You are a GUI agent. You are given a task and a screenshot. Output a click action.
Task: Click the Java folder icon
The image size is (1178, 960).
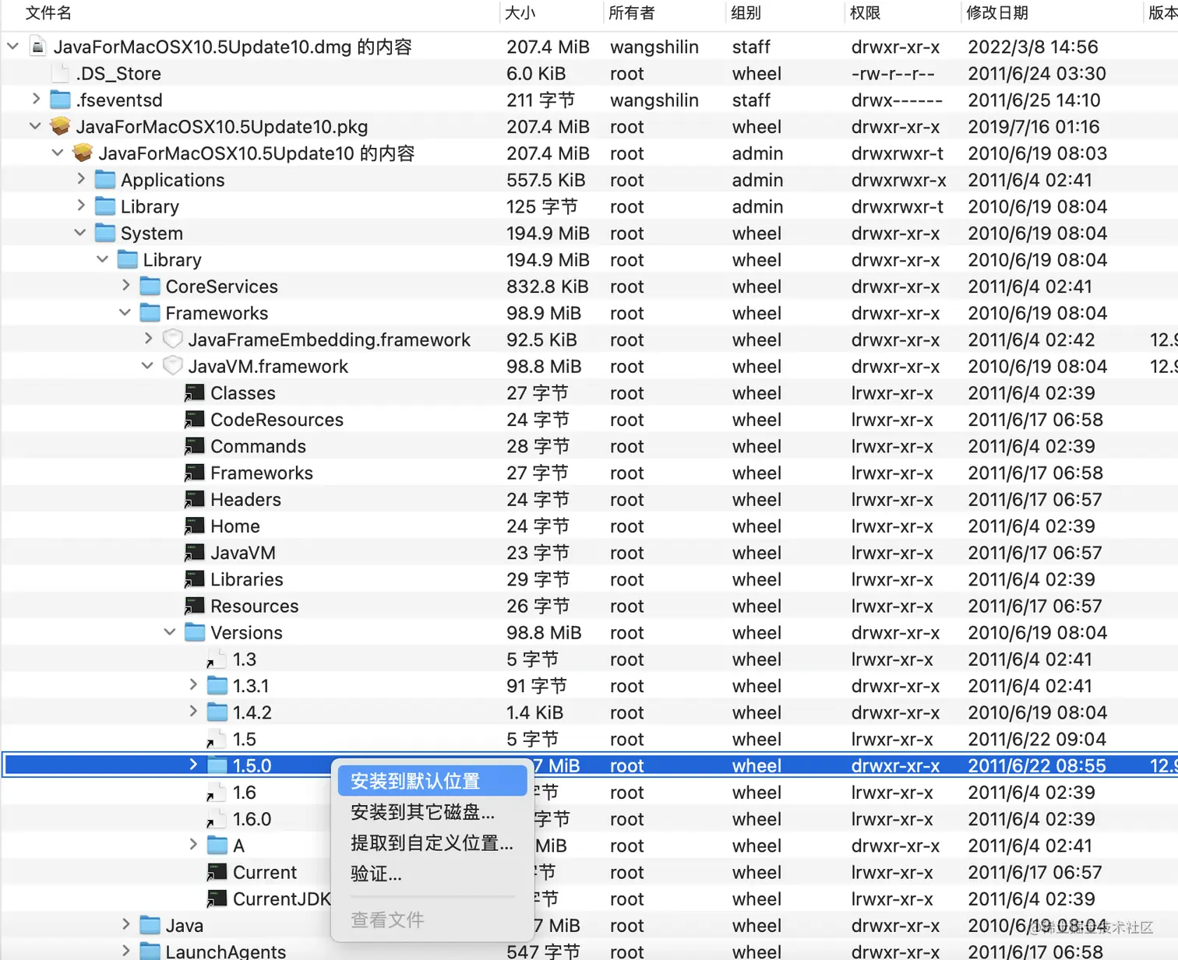(x=150, y=925)
